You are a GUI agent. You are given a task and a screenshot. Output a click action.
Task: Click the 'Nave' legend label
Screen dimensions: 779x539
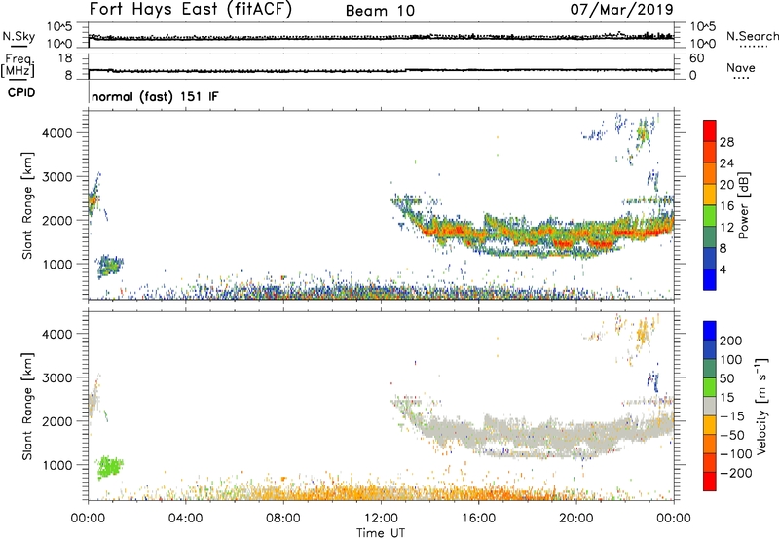pyautogui.click(x=741, y=67)
